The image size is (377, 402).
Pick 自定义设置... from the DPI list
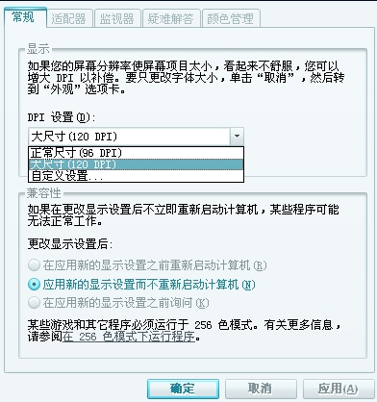136,176
